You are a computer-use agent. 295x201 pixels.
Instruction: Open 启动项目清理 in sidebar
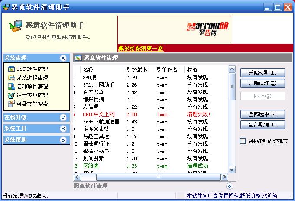point(32,86)
